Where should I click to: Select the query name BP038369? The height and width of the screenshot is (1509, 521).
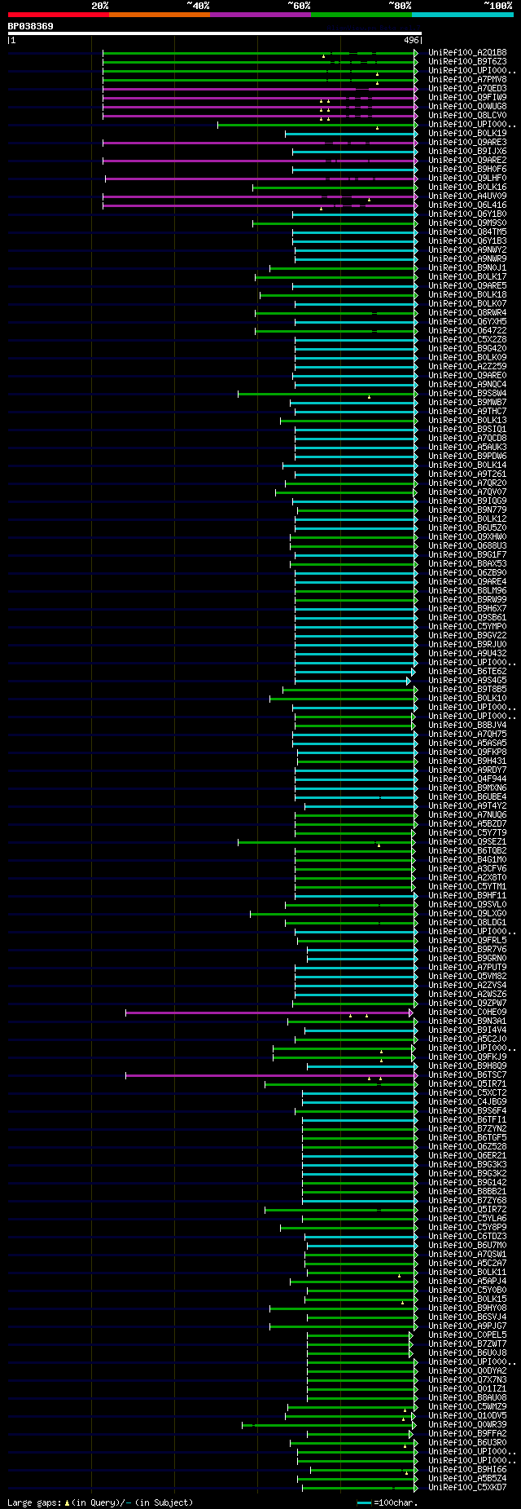click(31, 26)
